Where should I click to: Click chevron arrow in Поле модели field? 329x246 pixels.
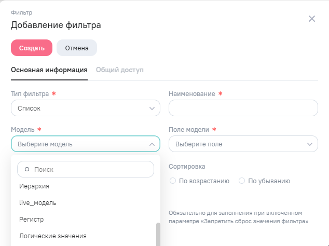pyautogui.click(x=309, y=144)
